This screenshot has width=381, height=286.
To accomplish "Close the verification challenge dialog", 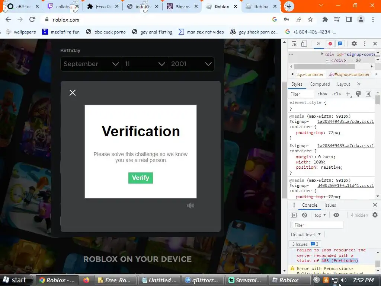I will coord(73,93).
